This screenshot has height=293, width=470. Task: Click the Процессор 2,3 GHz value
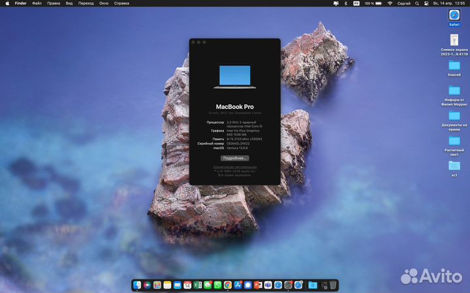[x=244, y=124]
